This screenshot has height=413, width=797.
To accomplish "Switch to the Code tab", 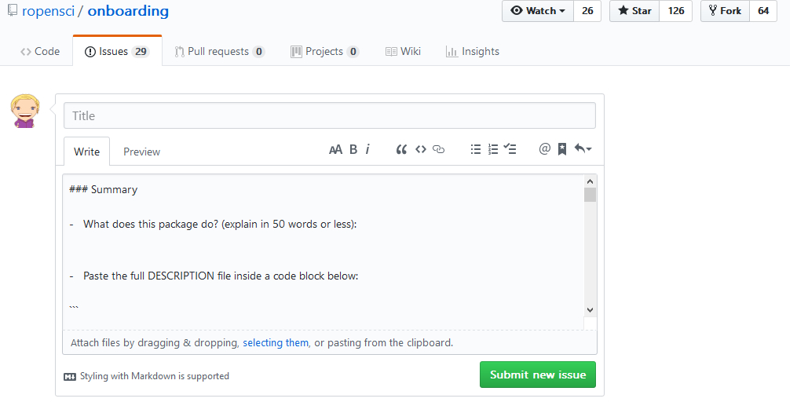I will pos(40,51).
